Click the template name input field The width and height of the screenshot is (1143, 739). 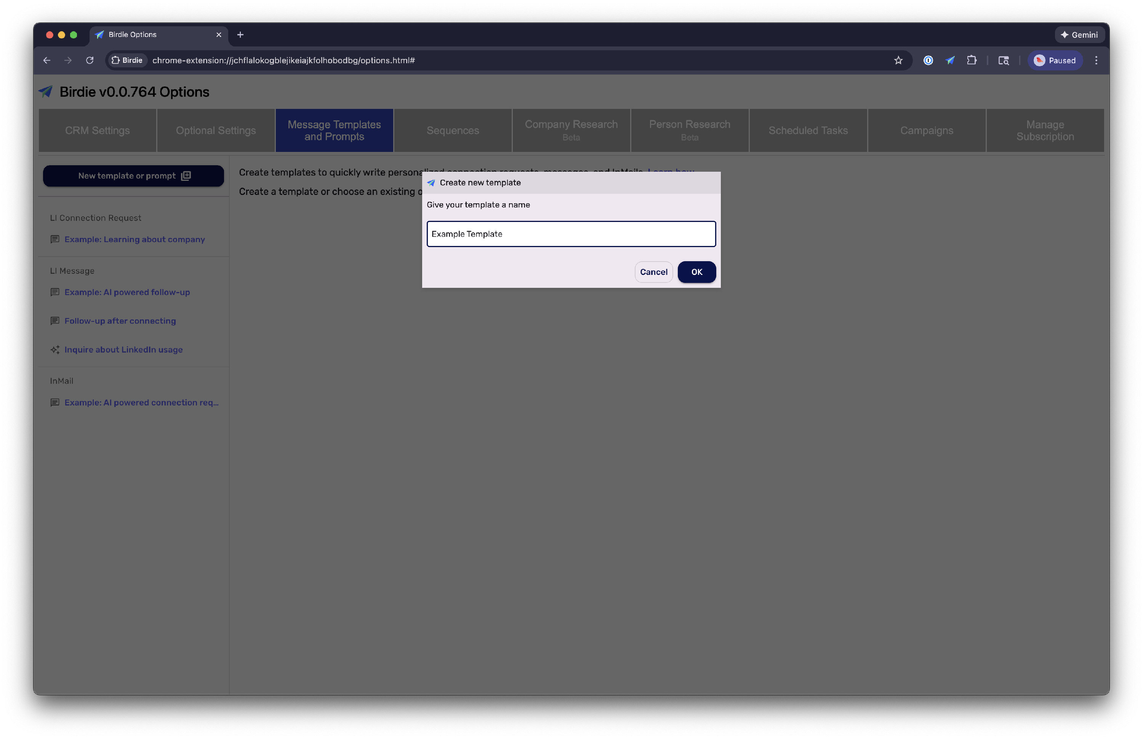(570, 234)
